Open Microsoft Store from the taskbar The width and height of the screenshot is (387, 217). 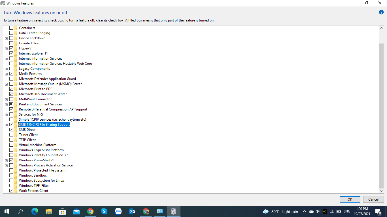click(x=63, y=211)
